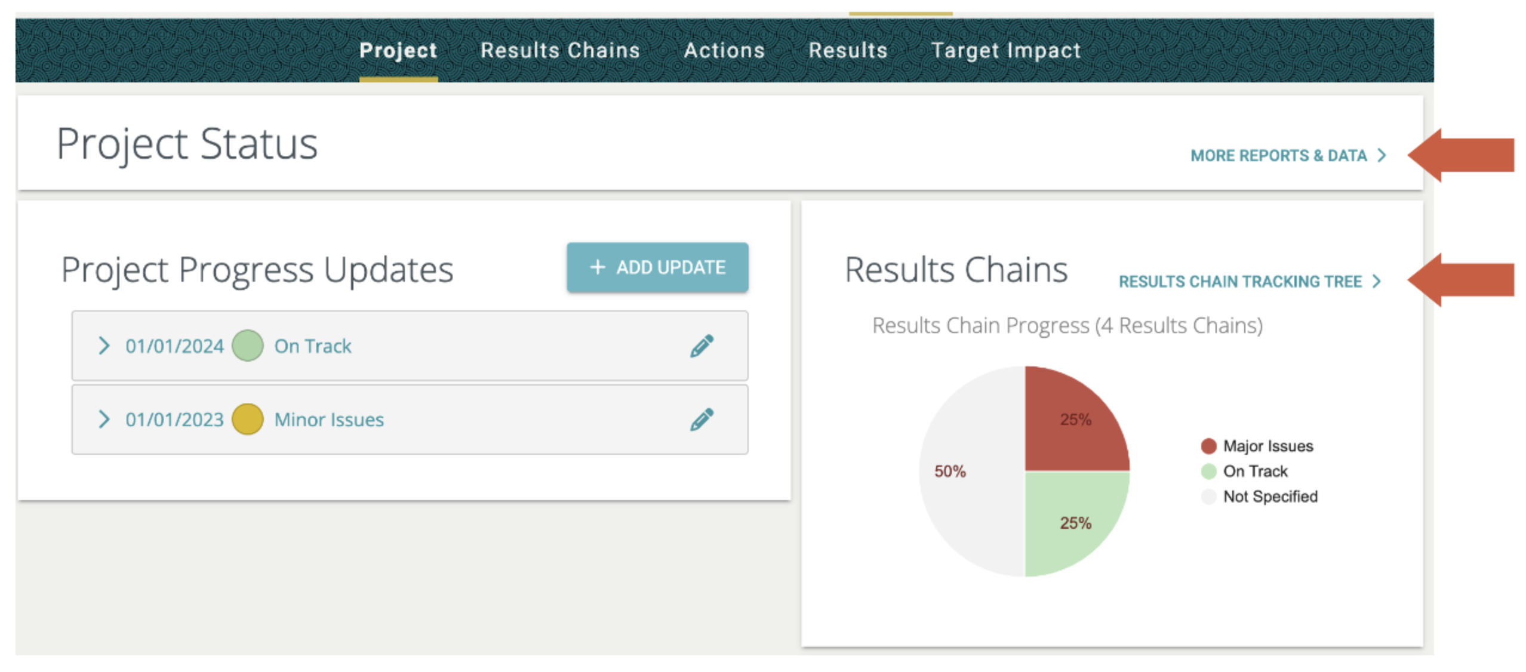This screenshot has height=672, width=1526.
Task: Select the Results tab
Action: tap(848, 51)
